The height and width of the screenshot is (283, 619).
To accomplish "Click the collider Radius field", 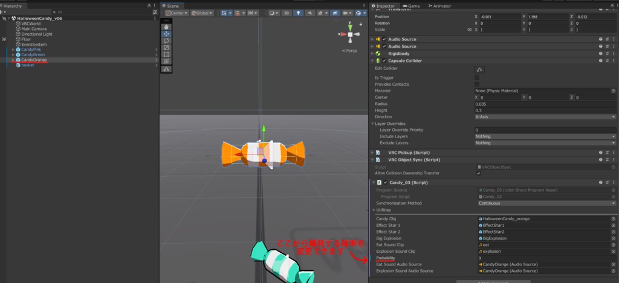I will 545,104.
